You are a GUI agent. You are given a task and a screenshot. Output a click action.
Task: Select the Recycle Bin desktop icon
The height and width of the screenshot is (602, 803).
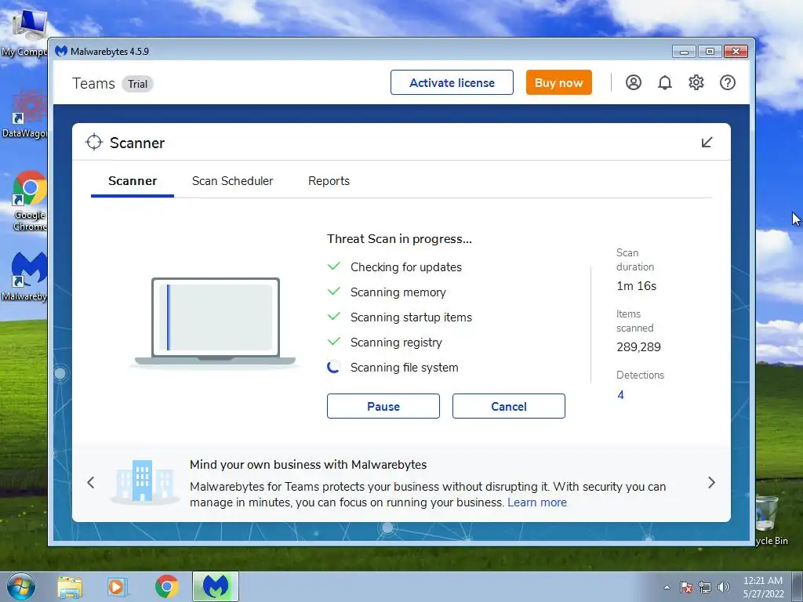pos(772,519)
